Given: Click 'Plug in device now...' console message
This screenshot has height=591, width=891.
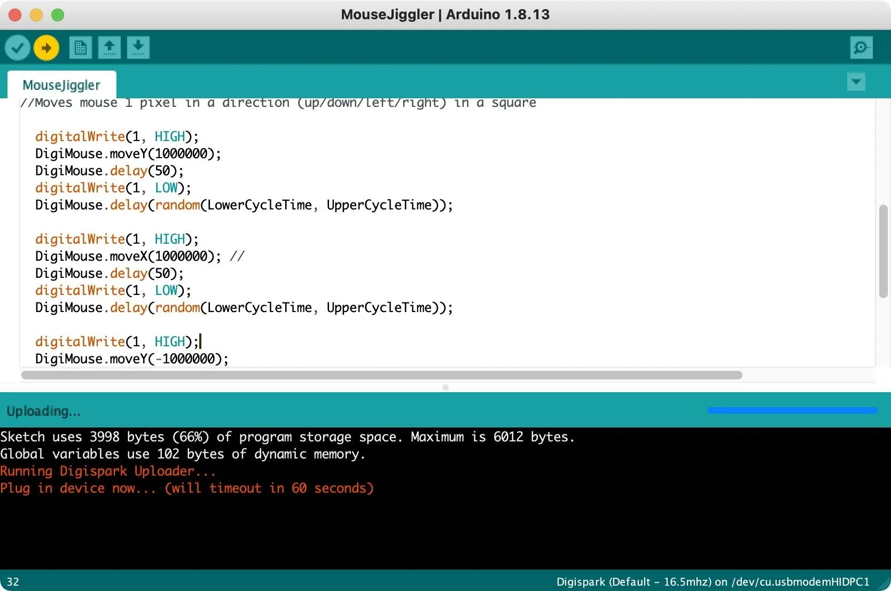Looking at the screenshot, I should coord(187,488).
